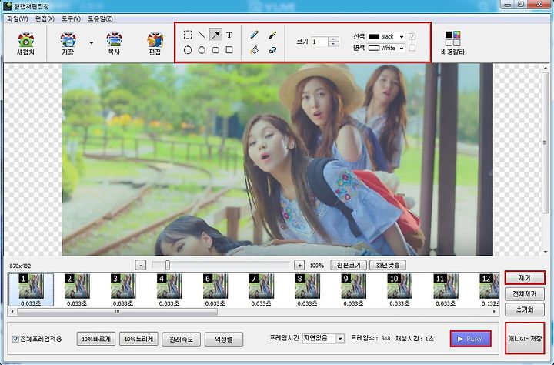Viewport: 554px width, 365px height.
Task: Select frame thumbnail number 1
Action: [x=31, y=290]
